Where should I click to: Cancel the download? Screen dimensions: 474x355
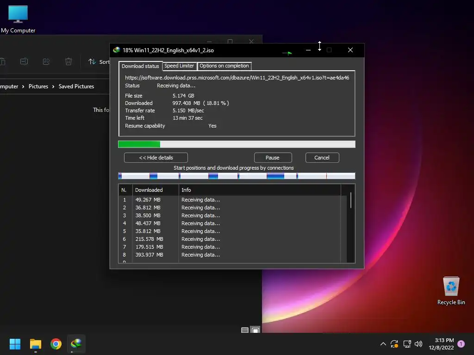tap(322, 158)
